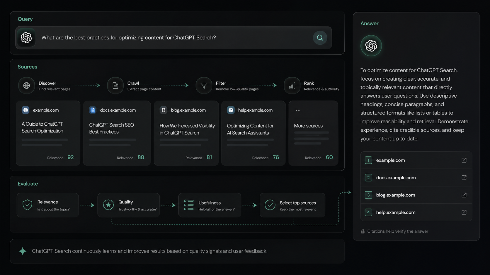Click the 'ChatGPT Search continuously learns' footer text
Viewport: 490px width, 275px height.
pos(149,251)
